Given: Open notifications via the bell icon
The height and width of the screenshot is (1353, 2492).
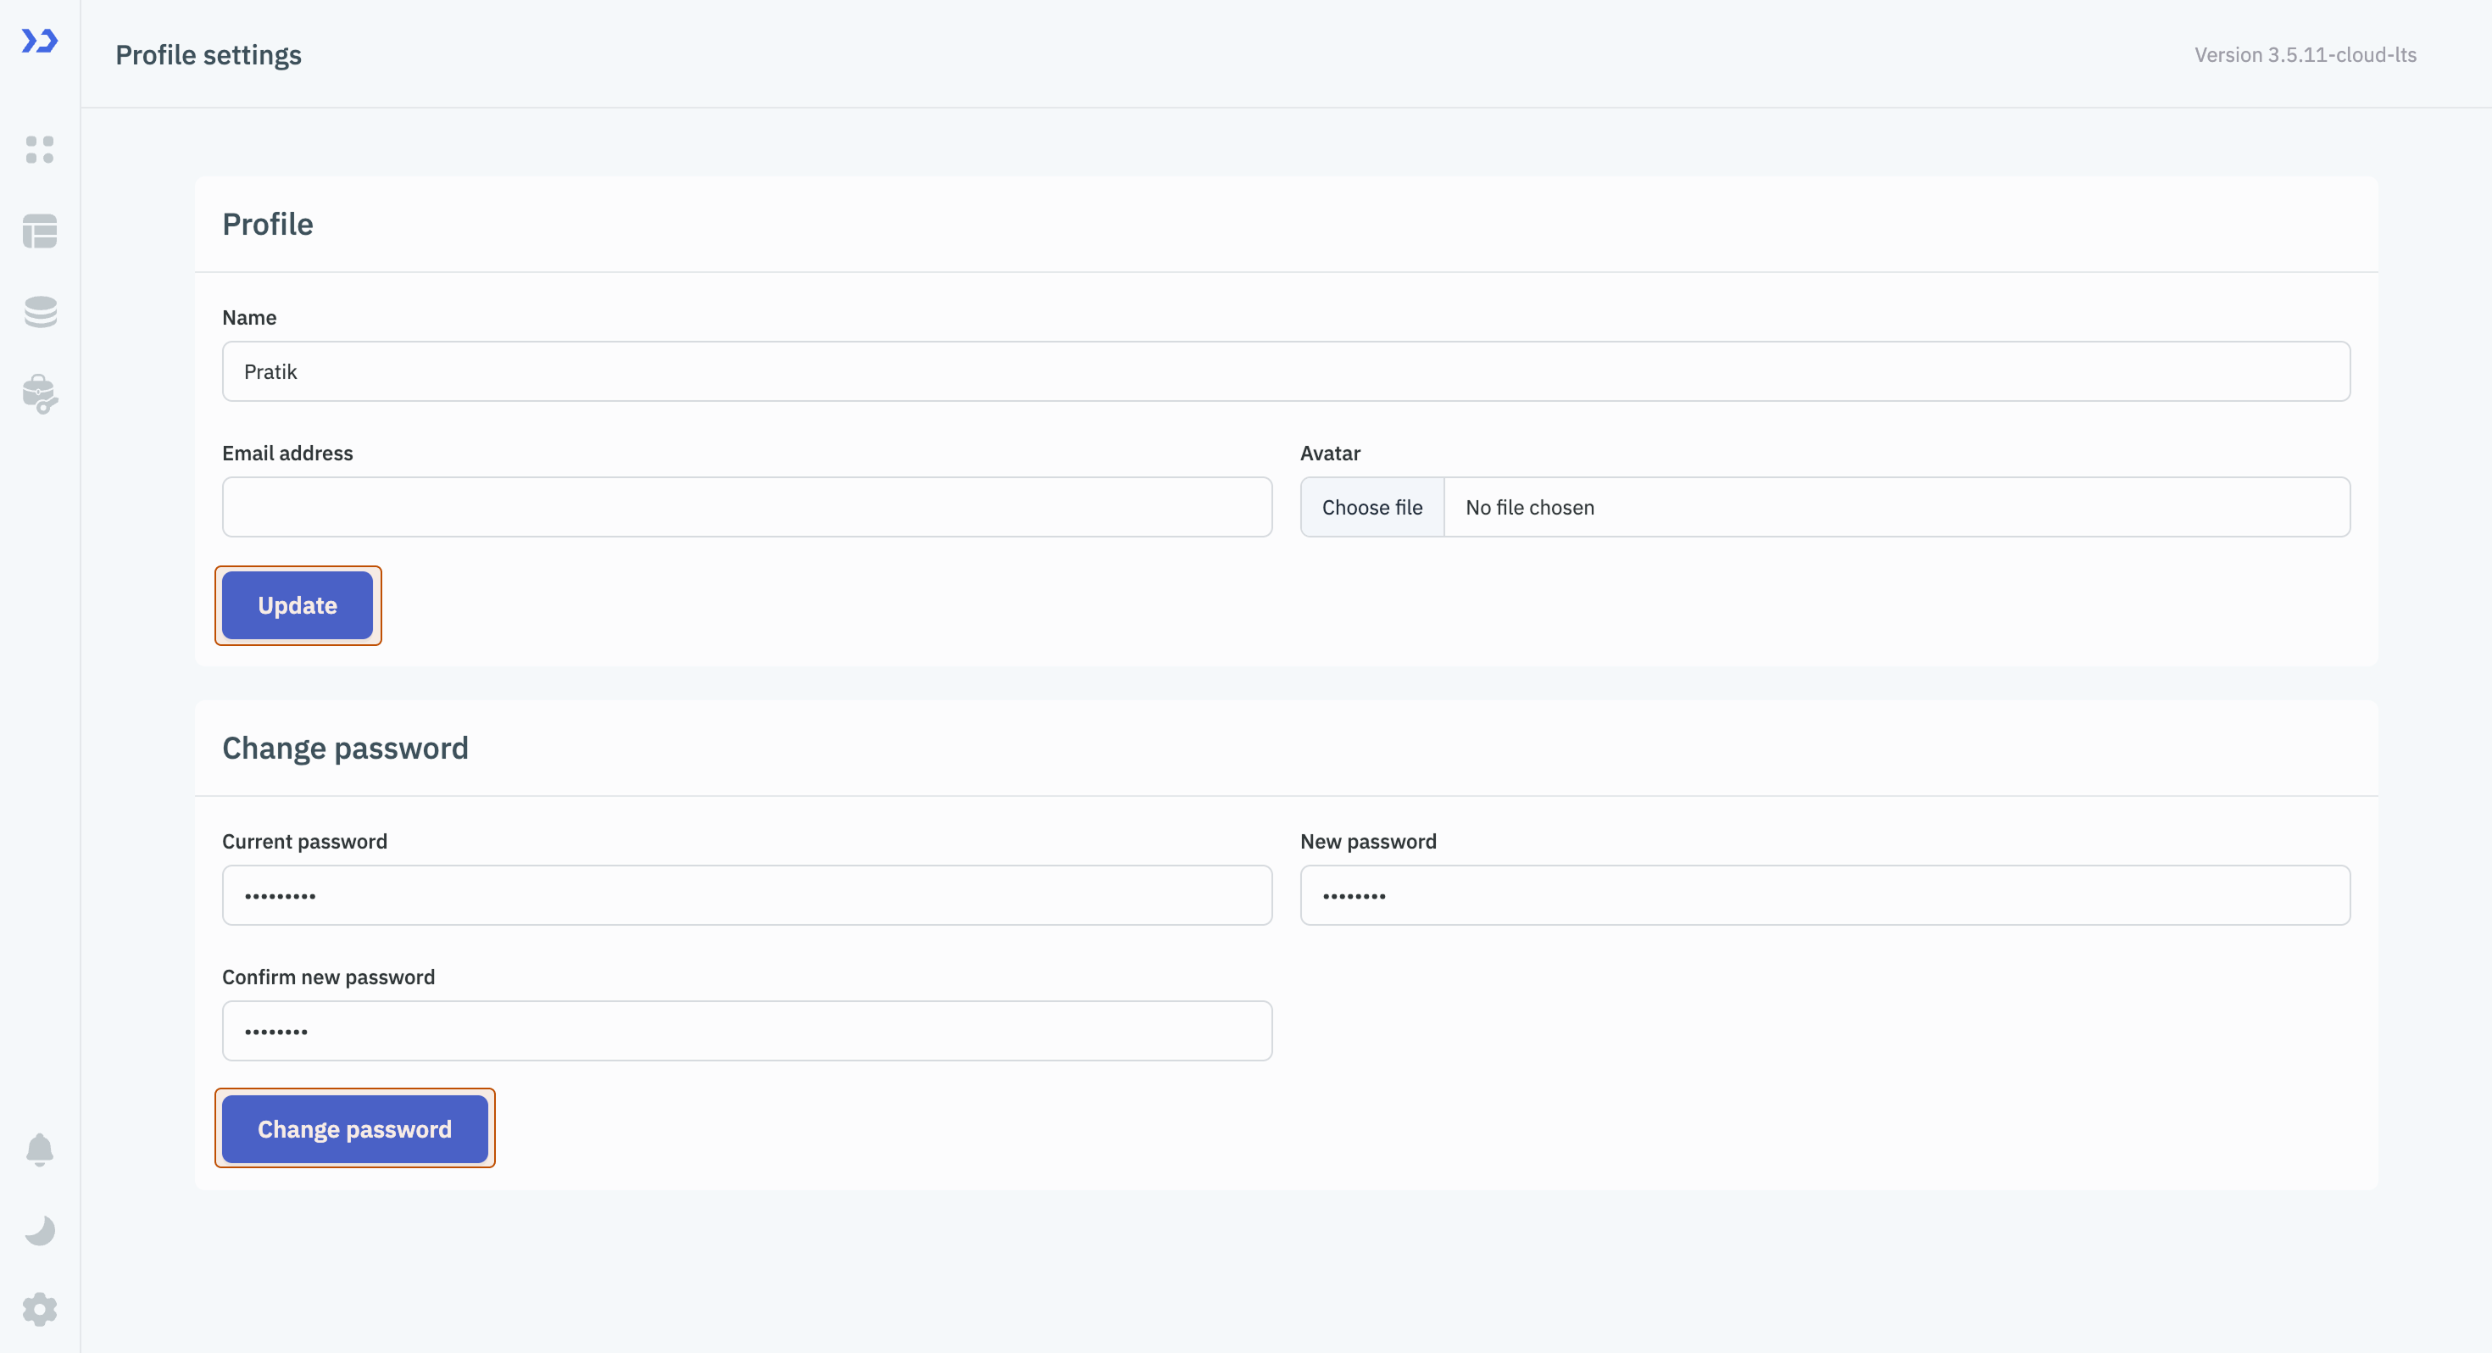Looking at the screenshot, I should (x=40, y=1150).
